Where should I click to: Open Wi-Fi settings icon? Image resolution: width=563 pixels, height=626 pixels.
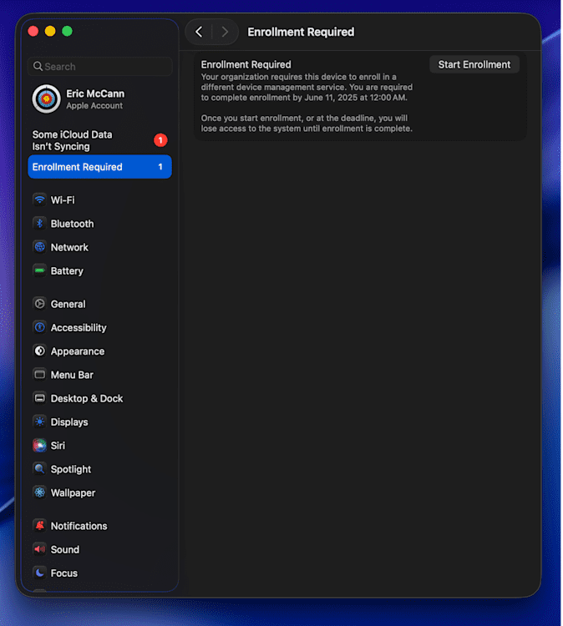39,199
